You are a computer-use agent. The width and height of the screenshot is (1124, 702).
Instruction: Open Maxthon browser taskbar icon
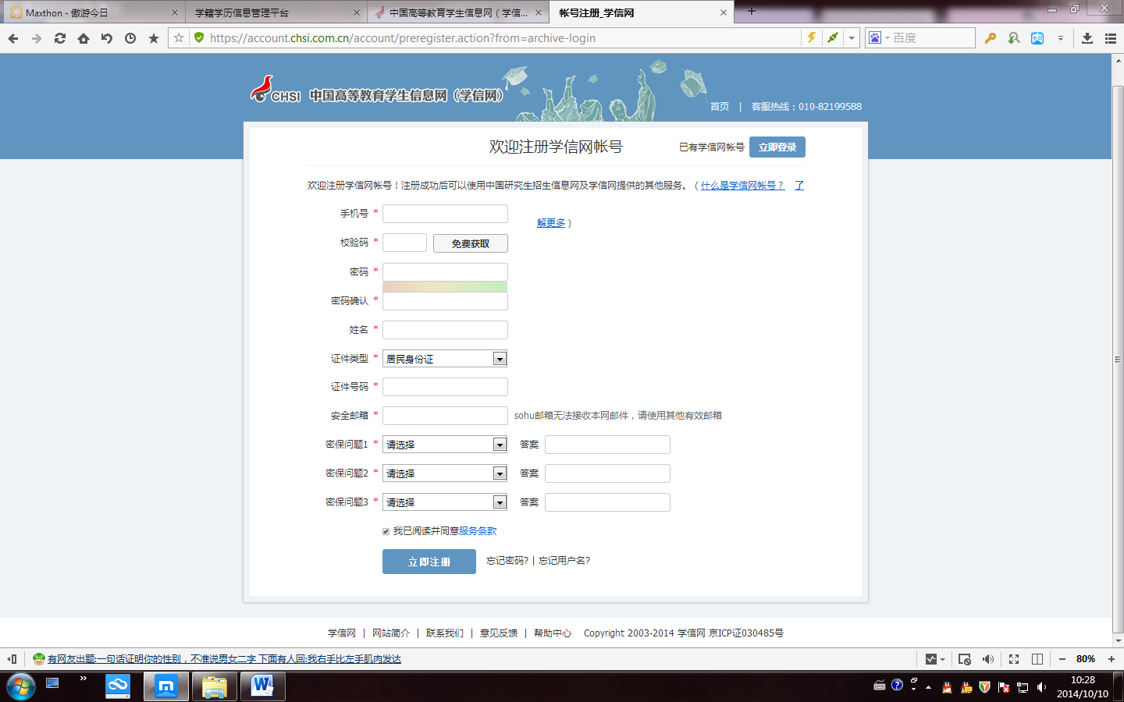pyautogui.click(x=166, y=686)
